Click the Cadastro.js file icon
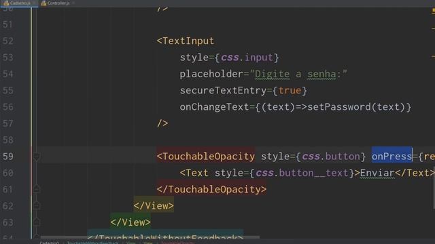Image resolution: width=435 pixels, height=244 pixels. pos(6,3)
